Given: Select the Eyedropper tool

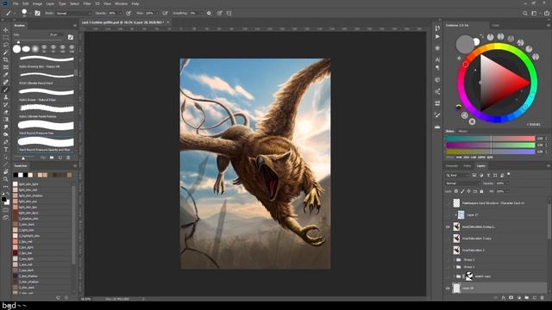Looking at the screenshot, I should pos(6,75).
